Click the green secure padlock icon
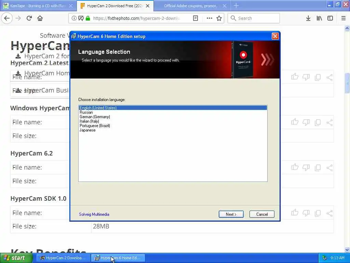The width and height of the screenshot is (350, 263). [x=88, y=18]
